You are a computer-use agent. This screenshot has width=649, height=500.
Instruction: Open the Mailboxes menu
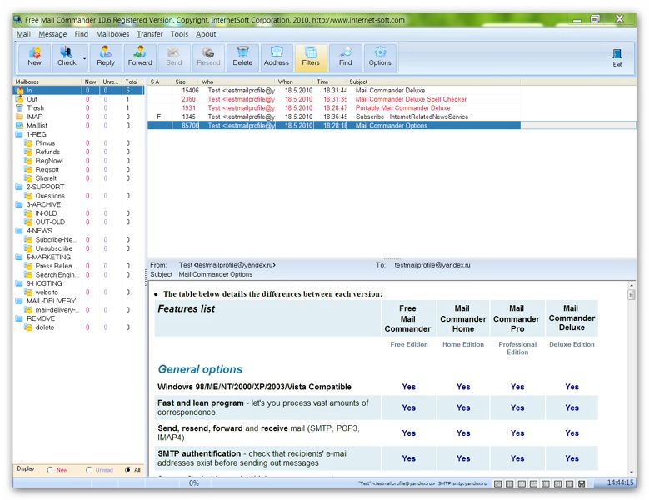pyautogui.click(x=112, y=34)
